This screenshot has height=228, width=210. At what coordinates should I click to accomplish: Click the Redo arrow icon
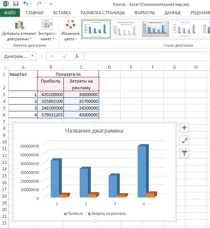39,4
